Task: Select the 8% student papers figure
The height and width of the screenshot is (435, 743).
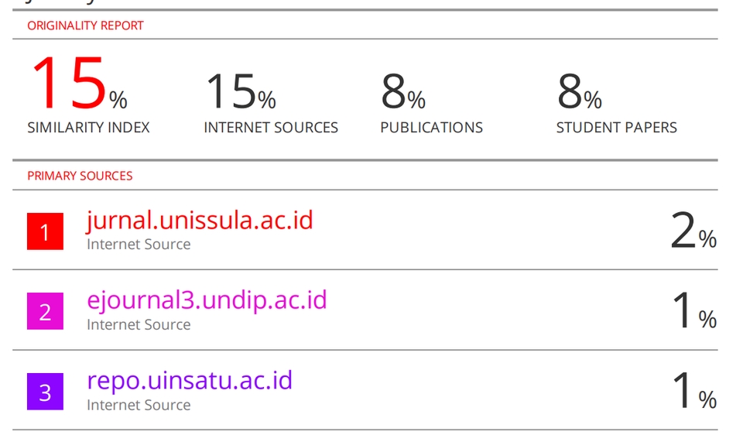Action: click(x=580, y=91)
